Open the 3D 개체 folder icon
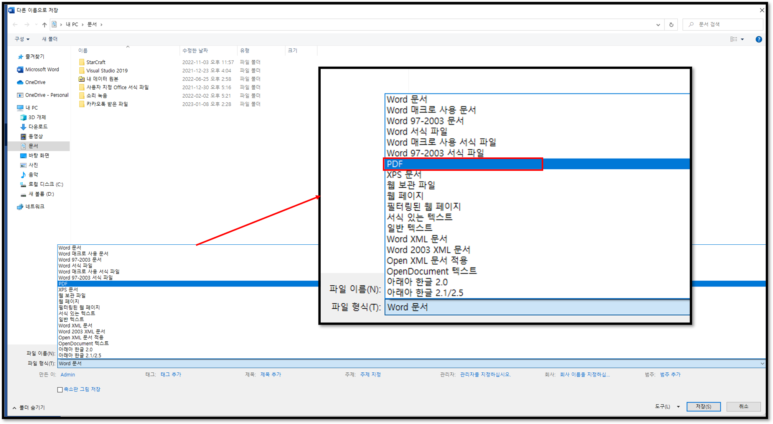The image size is (773, 424). click(23, 117)
